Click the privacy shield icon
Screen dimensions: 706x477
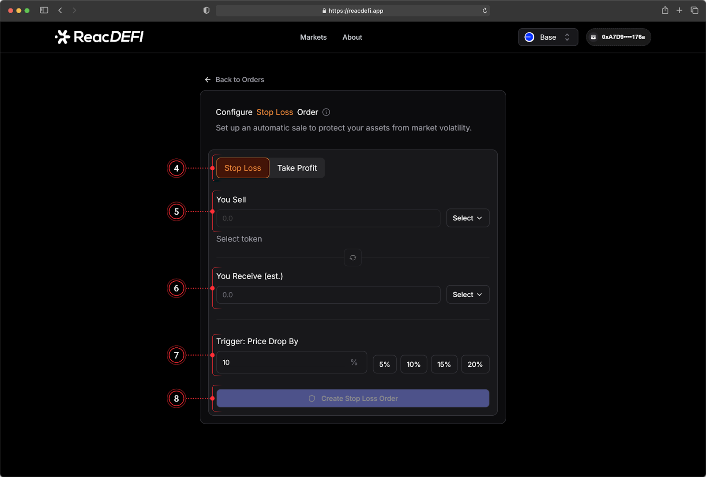(206, 11)
